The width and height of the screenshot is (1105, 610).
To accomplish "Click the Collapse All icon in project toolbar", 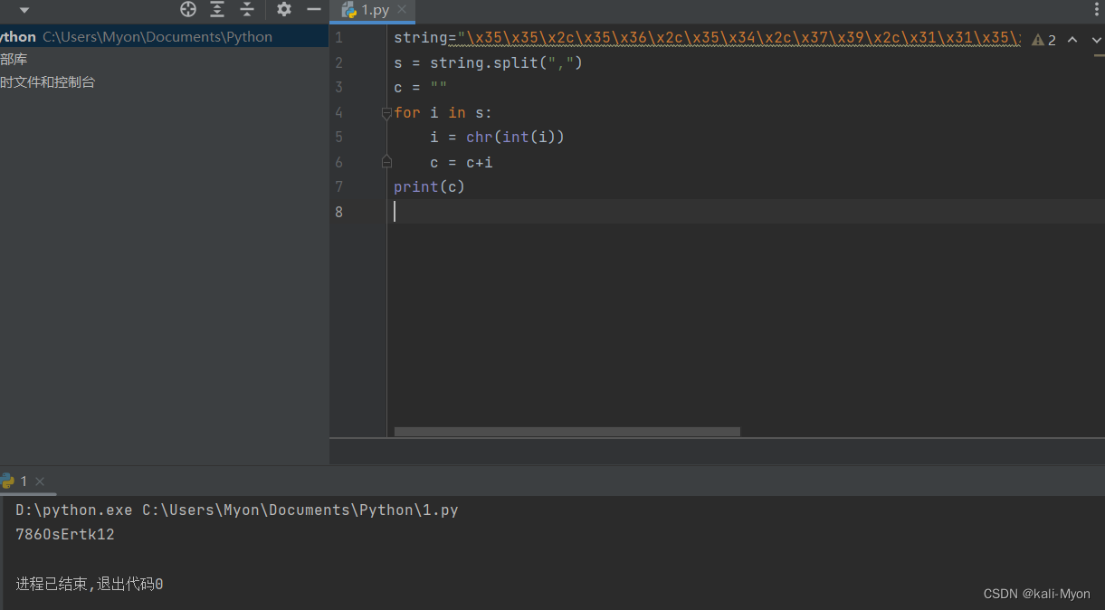I will point(247,9).
